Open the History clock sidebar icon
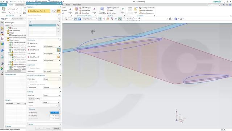This screenshot has width=232, height=131. click(x=2, y=64)
